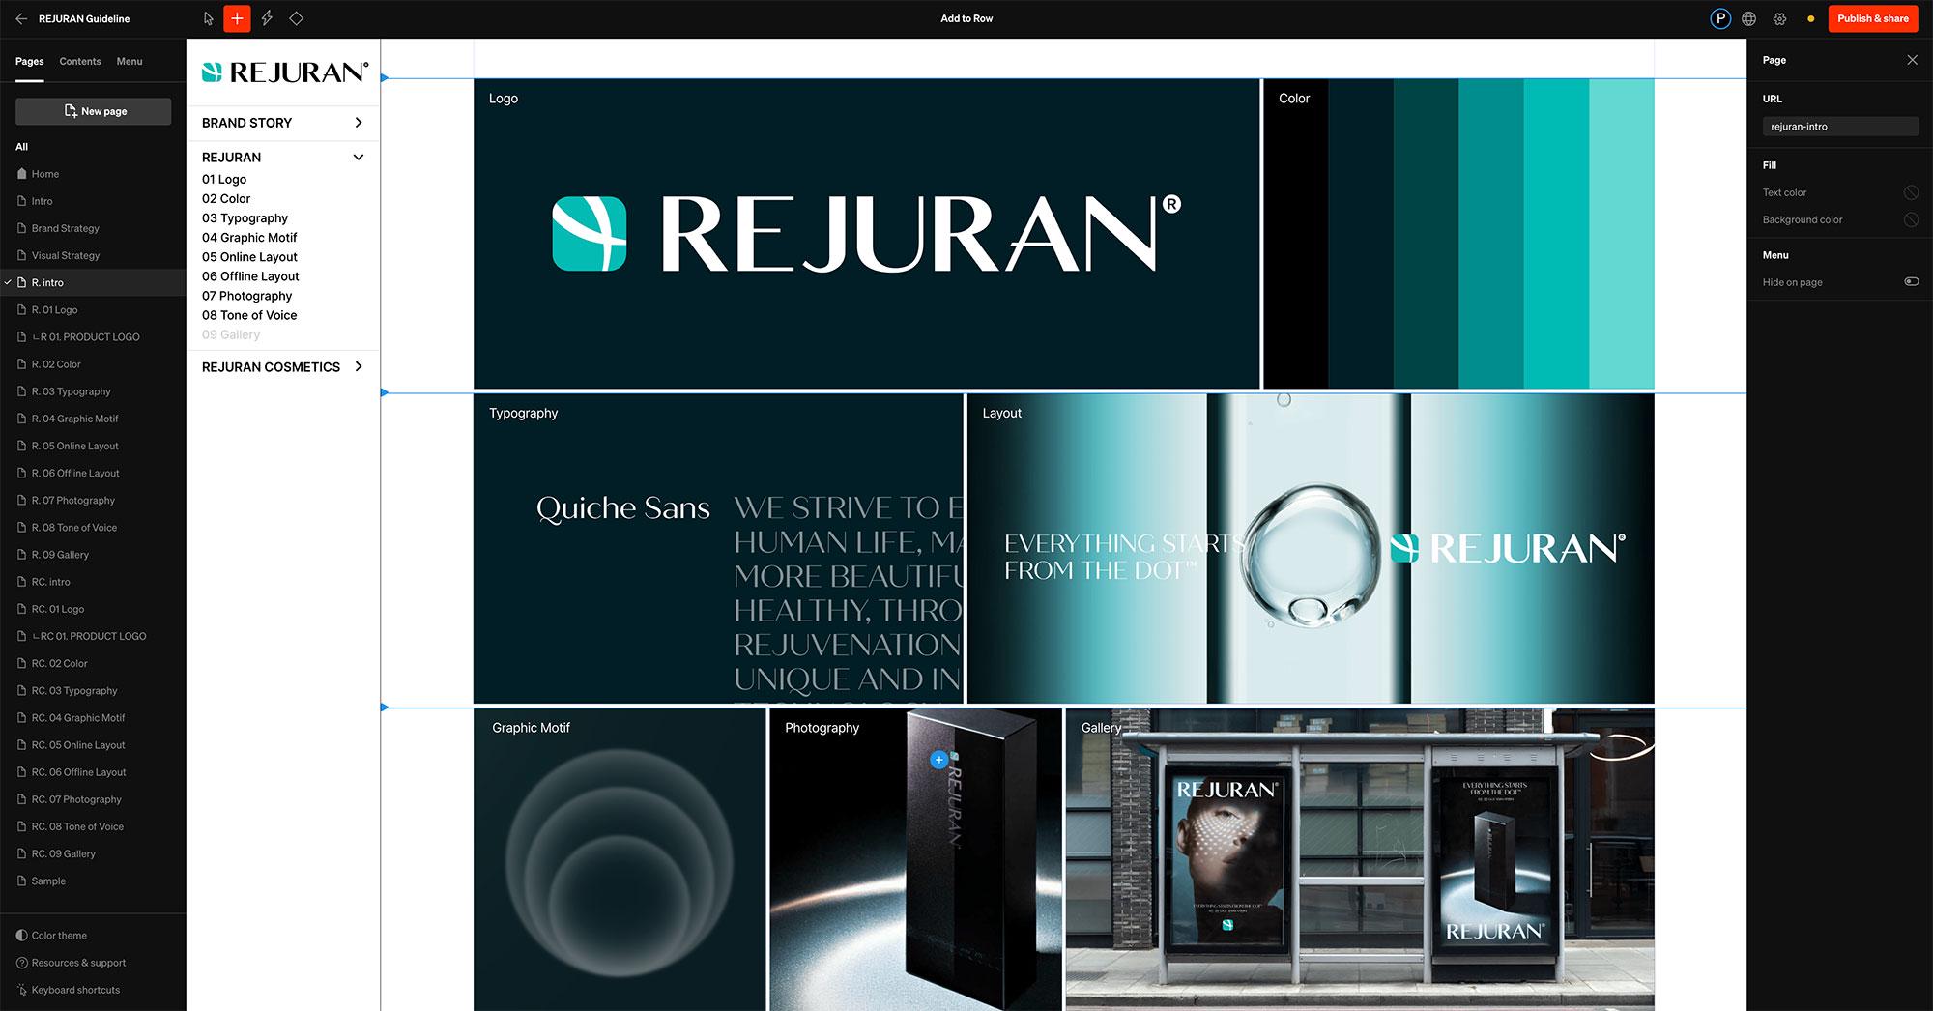Click the Color theme icon
The width and height of the screenshot is (1933, 1011).
[x=21, y=936]
